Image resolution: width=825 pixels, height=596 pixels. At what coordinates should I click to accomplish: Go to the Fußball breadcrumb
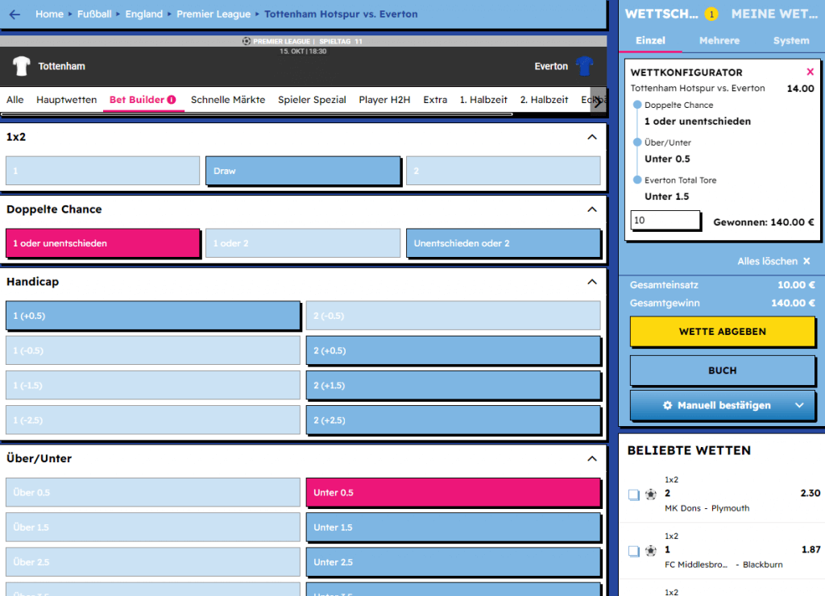coord(94,14)
